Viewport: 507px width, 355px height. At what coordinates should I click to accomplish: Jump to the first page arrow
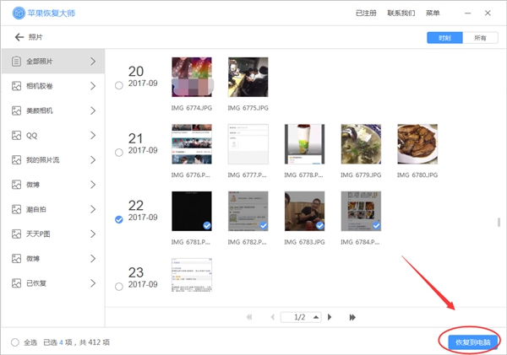(x=249, y=317)
